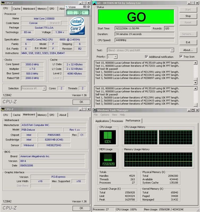Click the Model value P5B-Deluxe
This screenshot has width=200, height=212.
click(x=42, y=130)
